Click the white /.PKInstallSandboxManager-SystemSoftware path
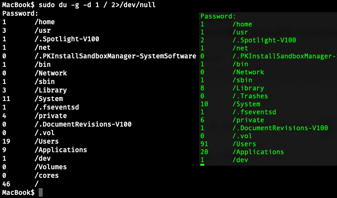 pos(115,56)
